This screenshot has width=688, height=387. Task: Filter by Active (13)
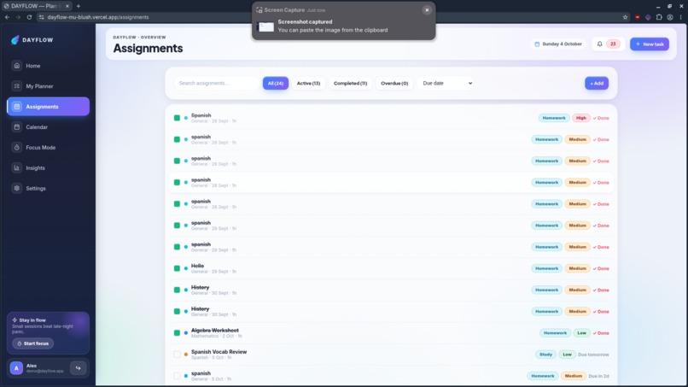308,83
